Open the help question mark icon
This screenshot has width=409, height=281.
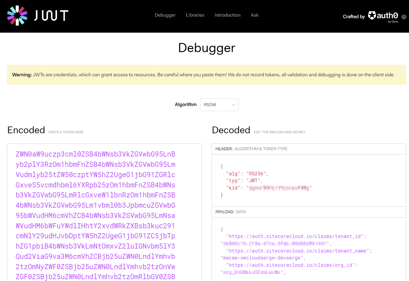(x=404, y=17)
